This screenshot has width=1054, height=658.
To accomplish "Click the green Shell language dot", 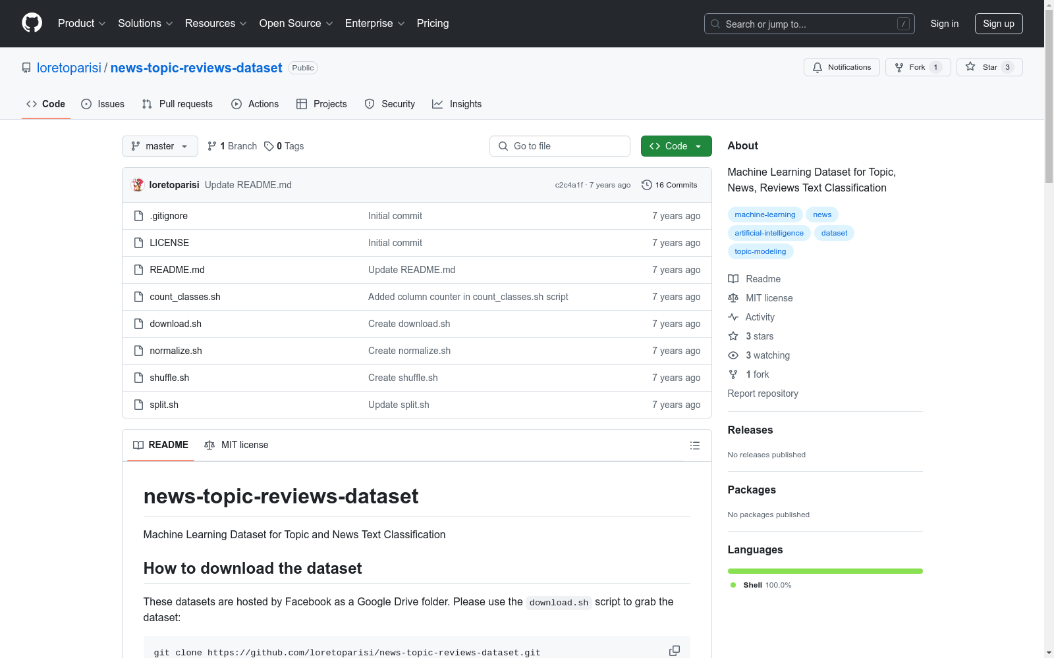I will [733, 585].
